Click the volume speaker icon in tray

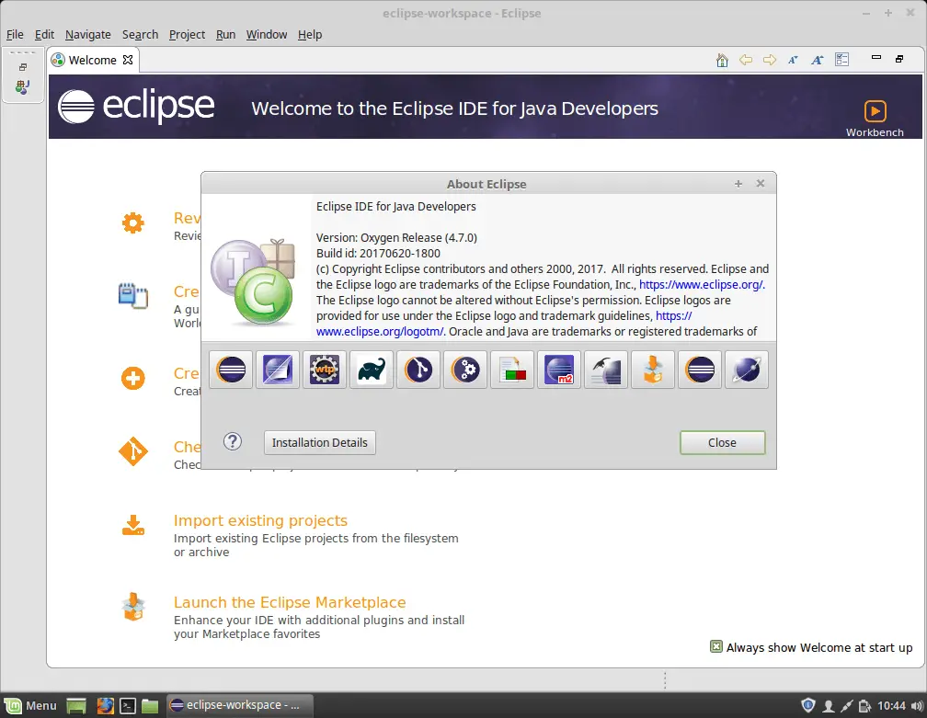pos(917,706)
